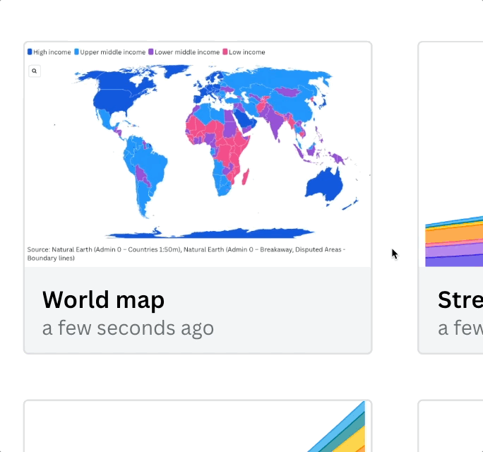Open the bottom-left card with the striped chart
This screenshot has width=483, height=452.
click(198, 427)
